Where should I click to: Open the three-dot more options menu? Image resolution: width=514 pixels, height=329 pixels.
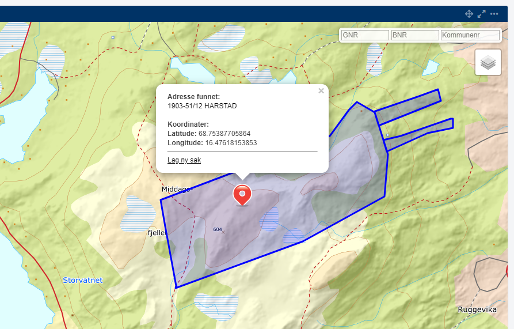[x=494, y=14]
